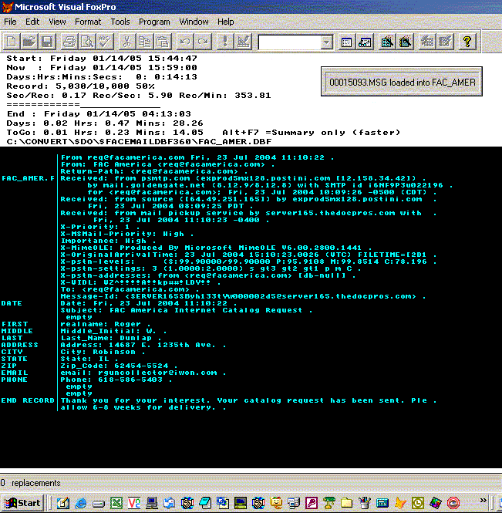502x513 pixels.
Task: Click the Run exclamation mark icon
Action: point(225,42)
